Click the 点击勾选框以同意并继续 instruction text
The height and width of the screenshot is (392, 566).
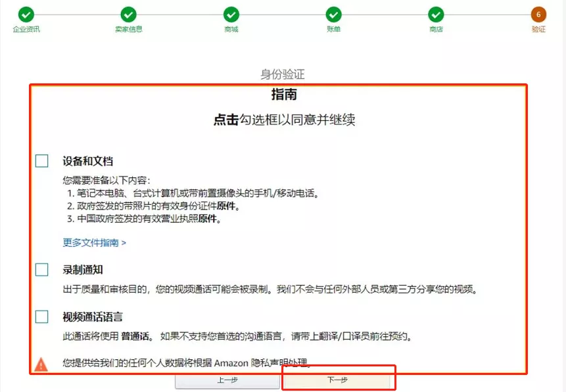pos(285,120)
